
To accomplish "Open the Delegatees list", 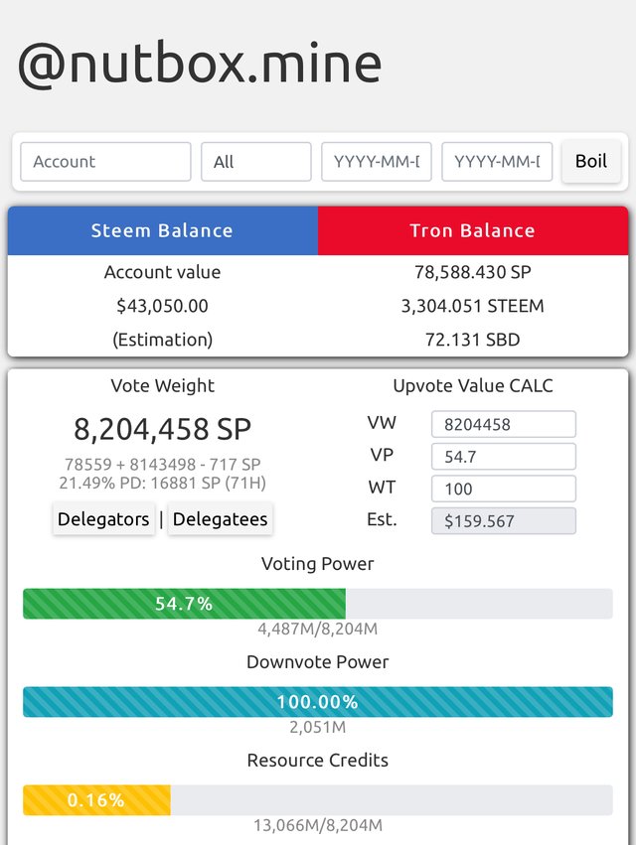I will [x=220, y=519].
